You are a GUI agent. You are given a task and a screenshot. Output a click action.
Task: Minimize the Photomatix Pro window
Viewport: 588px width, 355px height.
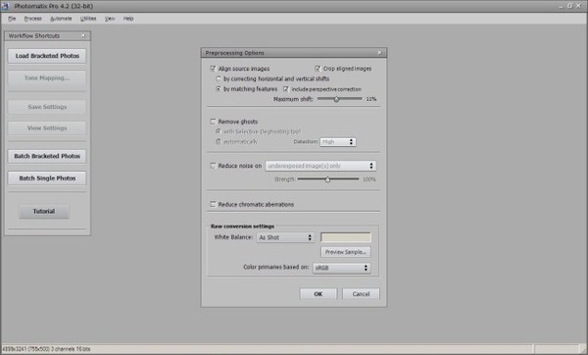(x=561, y=6)
